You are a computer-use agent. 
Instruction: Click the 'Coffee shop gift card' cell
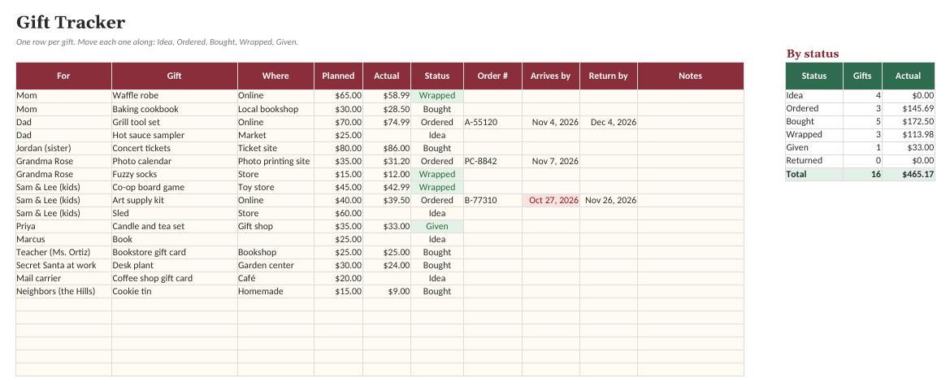pyautogui.click(x=175, y=278)
